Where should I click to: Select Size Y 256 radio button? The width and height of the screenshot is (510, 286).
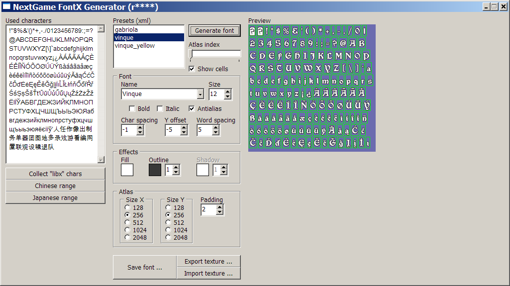[x=168, y=215]
